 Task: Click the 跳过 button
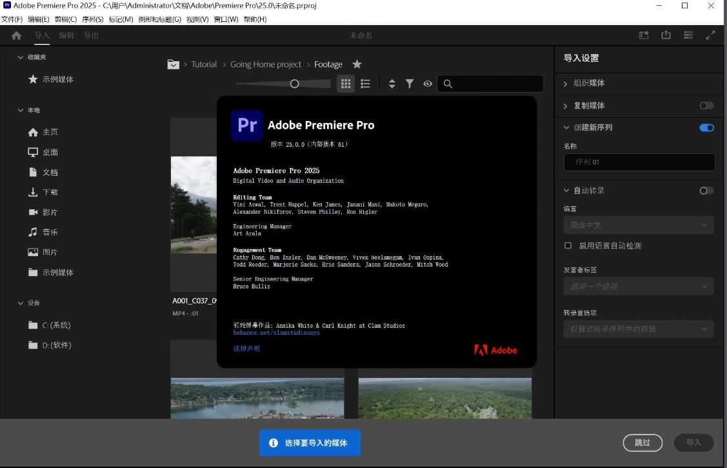pyautogui.click(x=642, y=443)
